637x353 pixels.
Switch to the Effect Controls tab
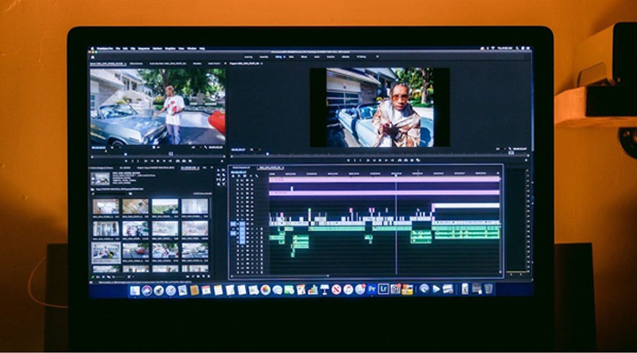coord(136,64)
